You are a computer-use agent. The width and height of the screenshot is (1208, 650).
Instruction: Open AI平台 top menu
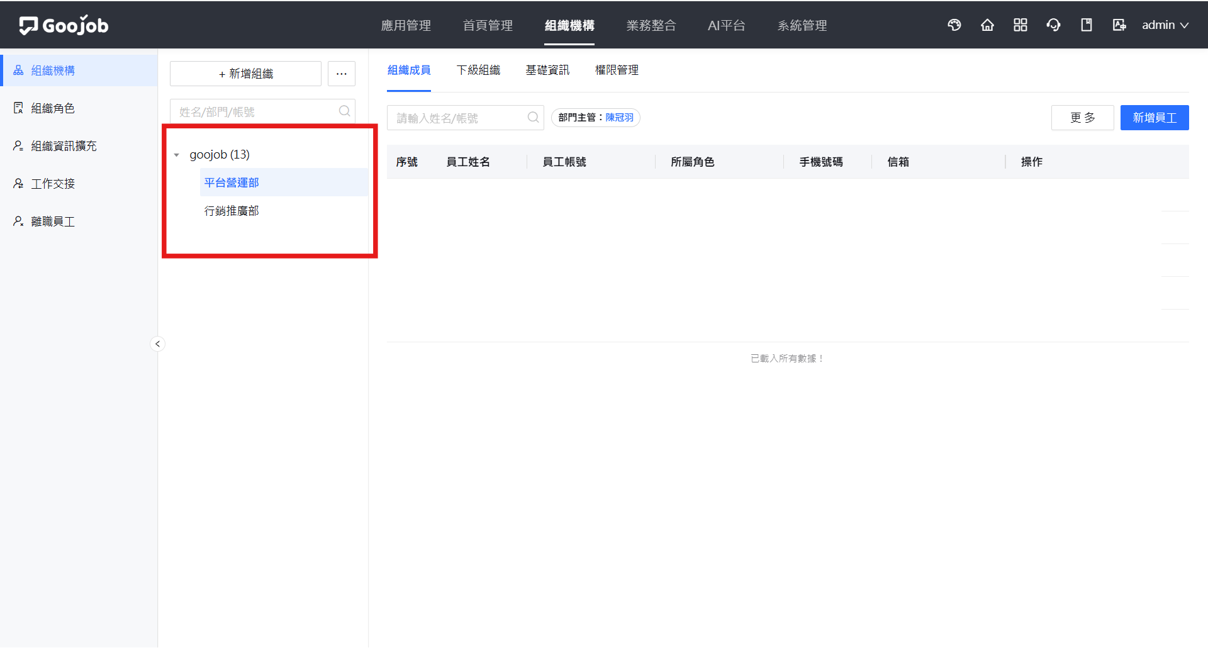(727, 25)
